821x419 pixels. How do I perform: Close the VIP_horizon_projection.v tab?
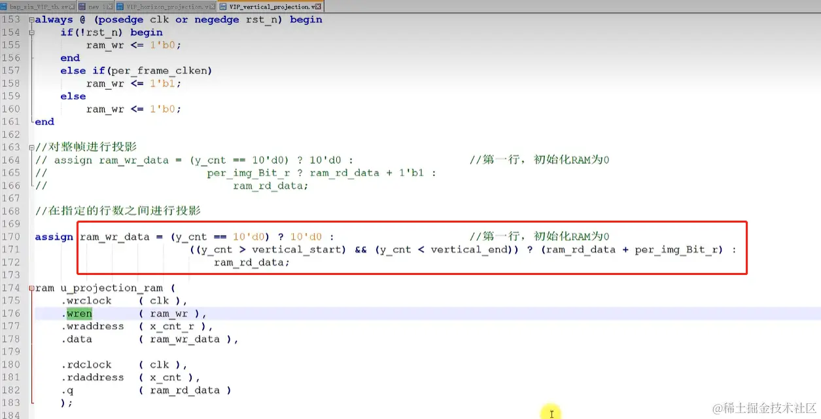212,7
